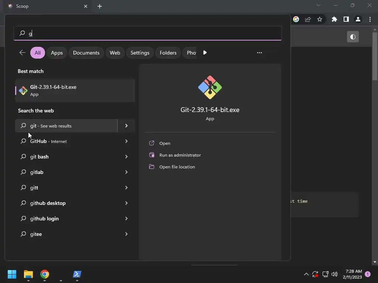
Task: Click the Google icon in the address bar
Action: [296, 19]
